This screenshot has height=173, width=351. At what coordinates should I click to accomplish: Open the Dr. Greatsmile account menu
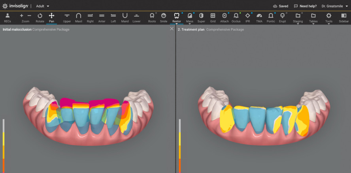(334, 6)
